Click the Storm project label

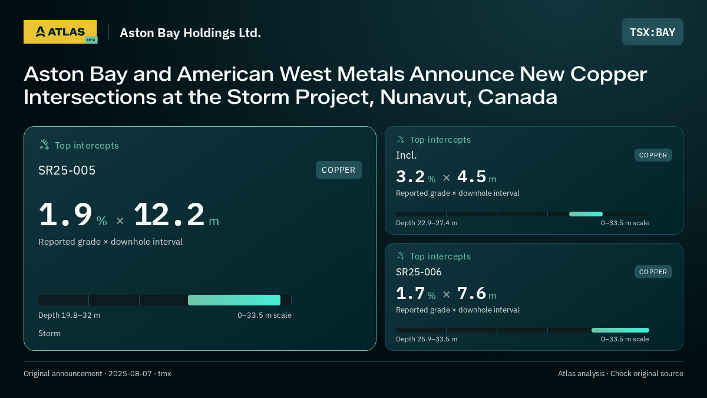pyautogui.click(x=49, y=334)
